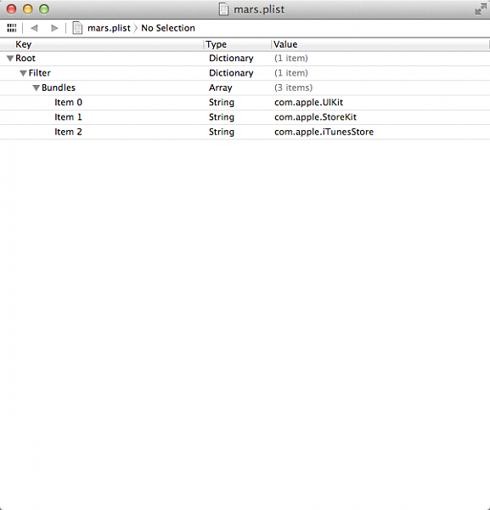Screen dimensions: 490x510
Task: Go forward with the right arrow
Action: coord(54,28)
